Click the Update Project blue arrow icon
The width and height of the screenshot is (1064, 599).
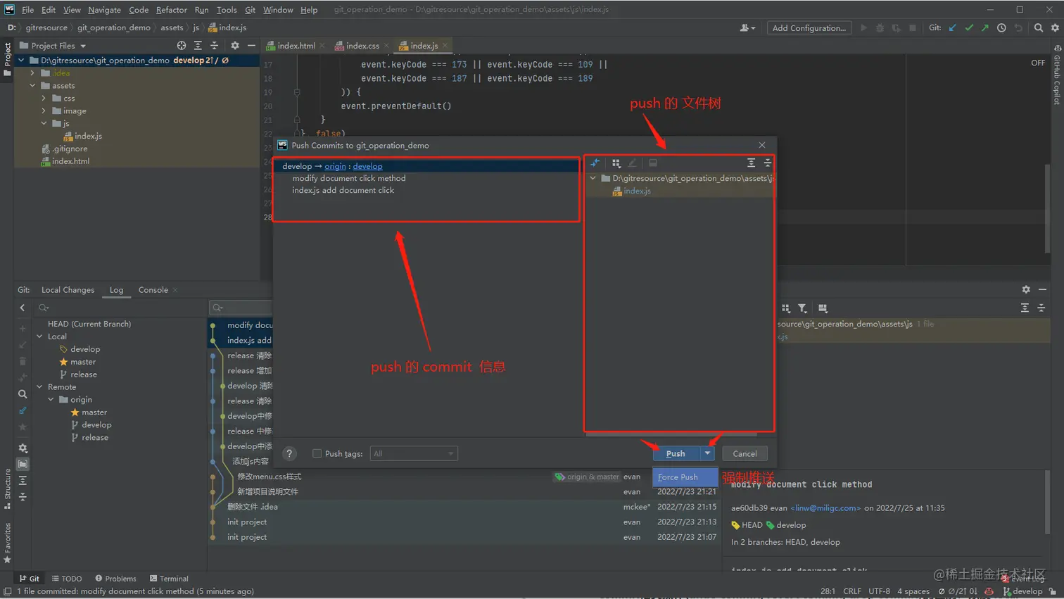pyautogui.click(x=953, y=28)
